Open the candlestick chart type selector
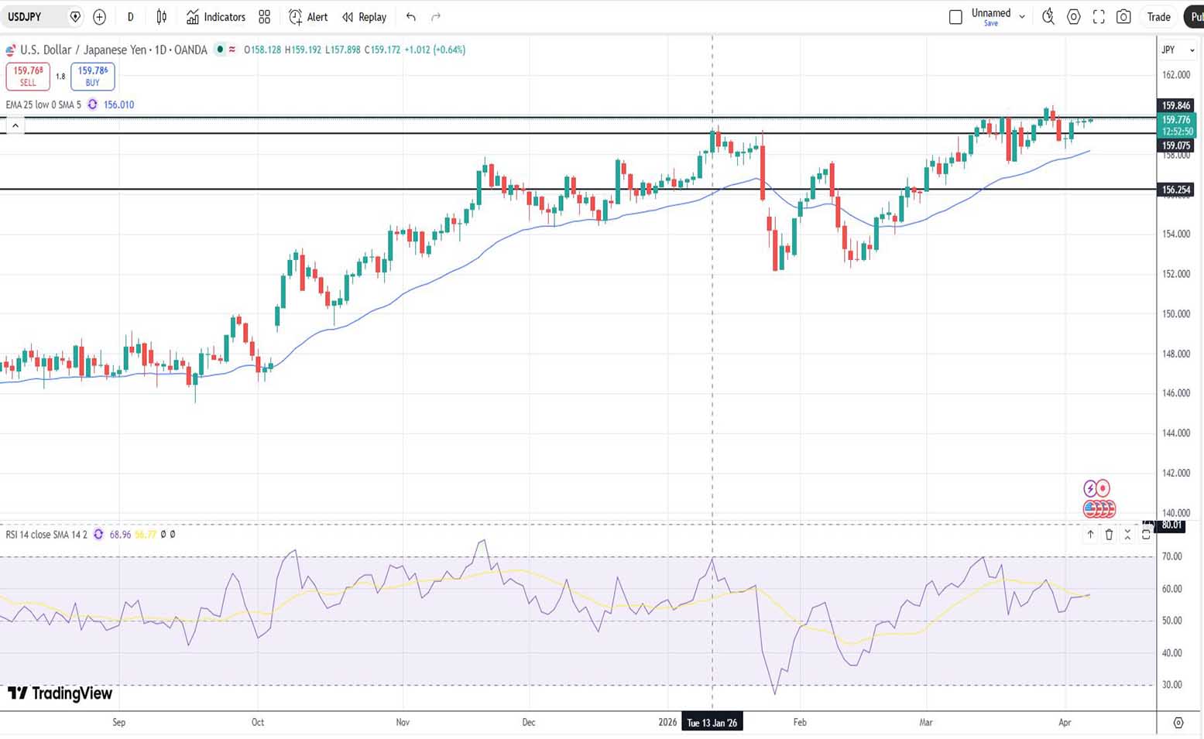Screen dimensions: 1204x739 pyautogui.click(x=161, y=17)
